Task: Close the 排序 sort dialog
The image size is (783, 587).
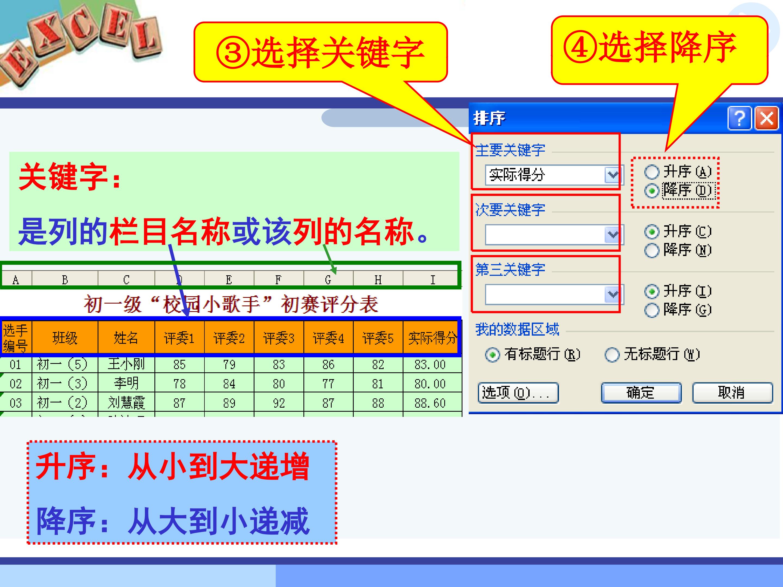Action: point(766,118)
